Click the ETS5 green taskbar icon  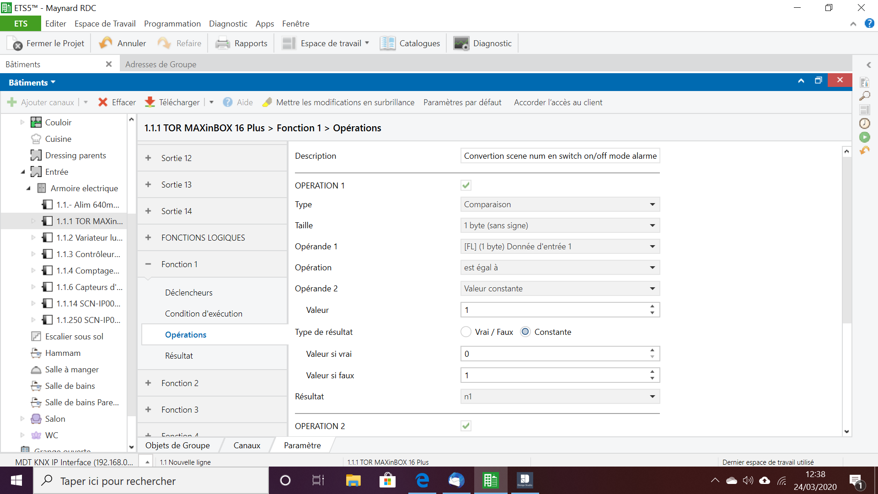coord(491,481)
